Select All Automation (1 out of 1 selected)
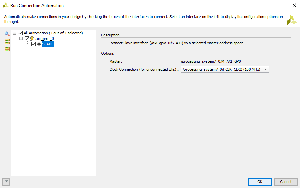This screenshot has width=300, height=188. point(53,33)
